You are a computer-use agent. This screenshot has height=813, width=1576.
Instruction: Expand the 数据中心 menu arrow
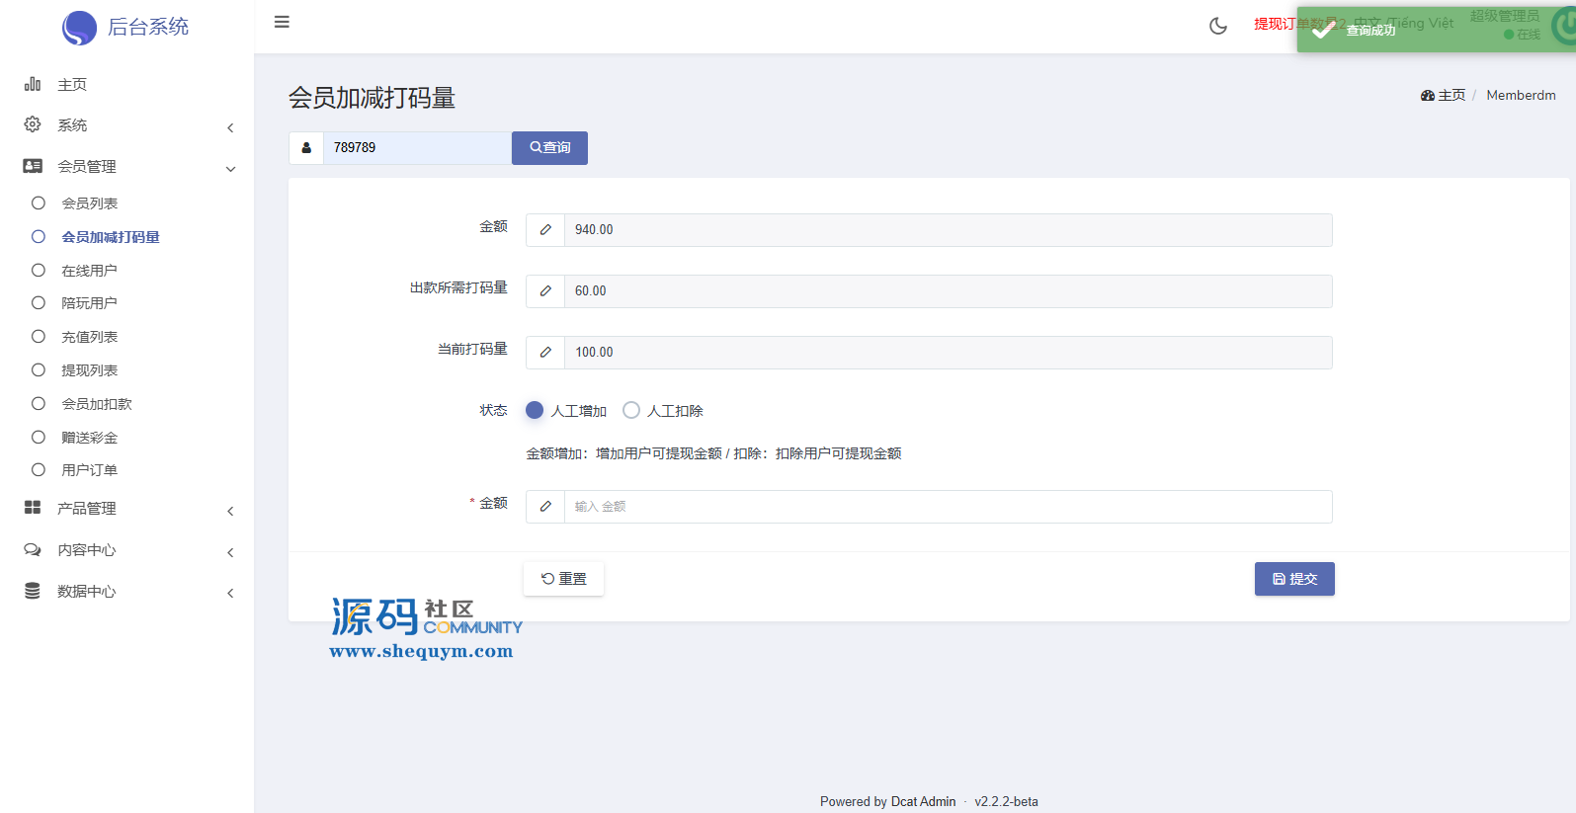230,593
